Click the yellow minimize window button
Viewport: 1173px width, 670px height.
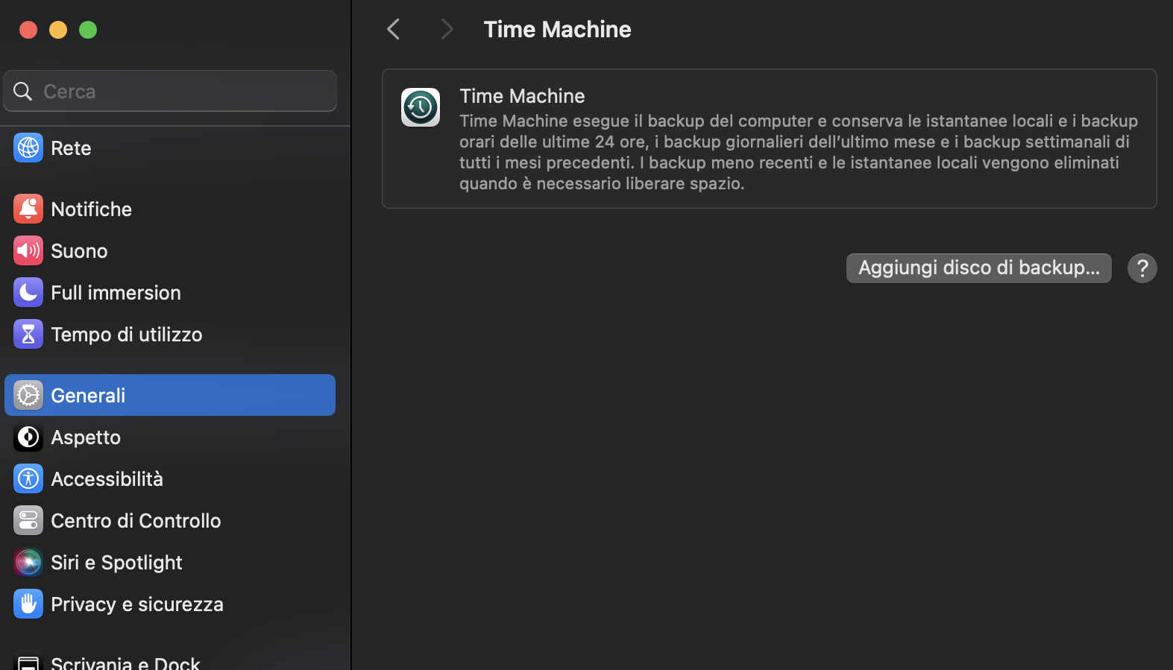(58, 30)
